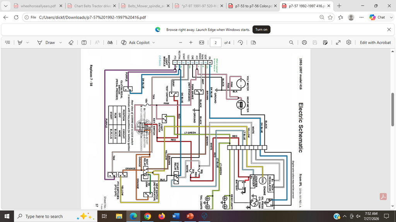Open File Explorer from taskbar
The image size is (396, 222).
tap(119, 216)
